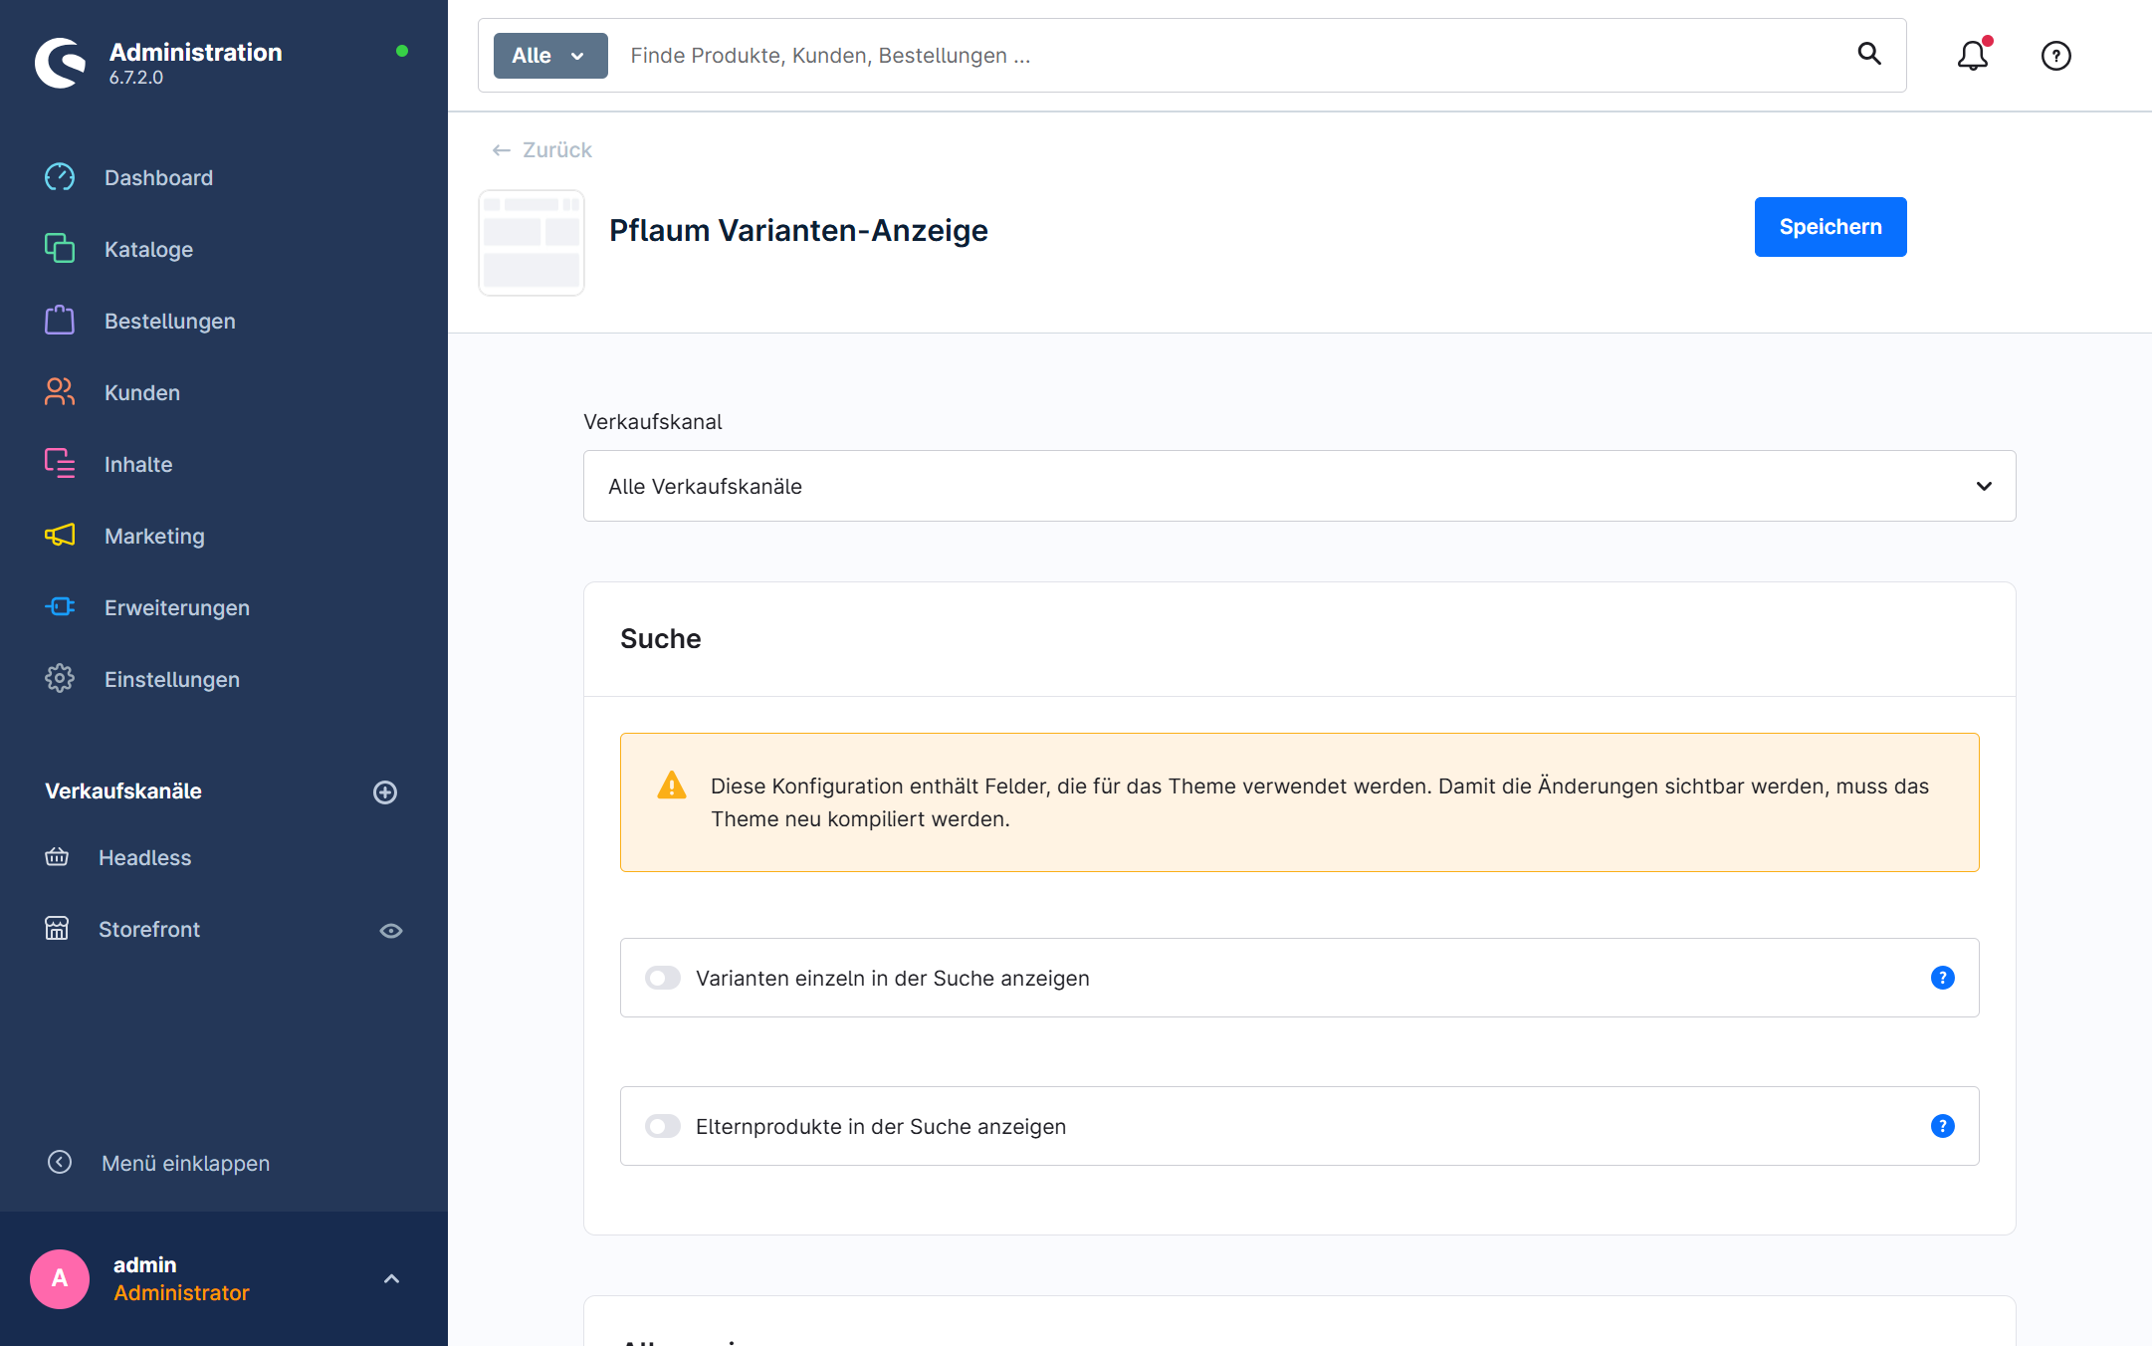
Task: Open help tooltip for Elternprodukte option
Action: click(1942, 1126)
